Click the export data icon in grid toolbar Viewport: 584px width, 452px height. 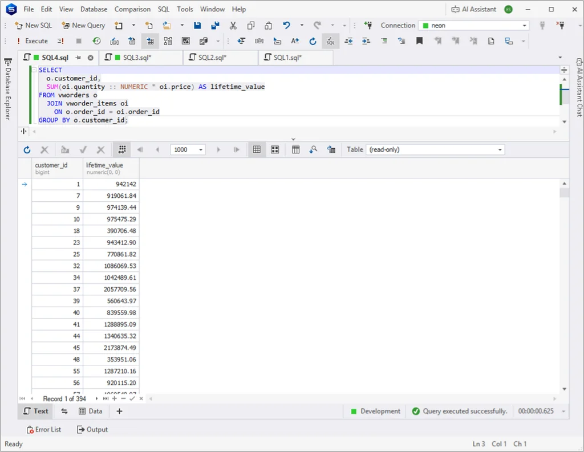[x=331, y=150]
